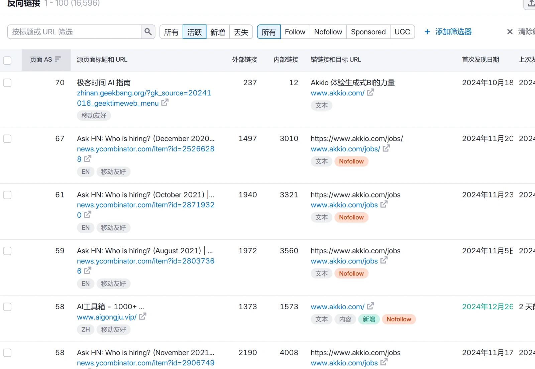Image resolution: width=535 pixels, height=369 pixels.
Task: Click the search magnifier icon
Action: point(148,32)
